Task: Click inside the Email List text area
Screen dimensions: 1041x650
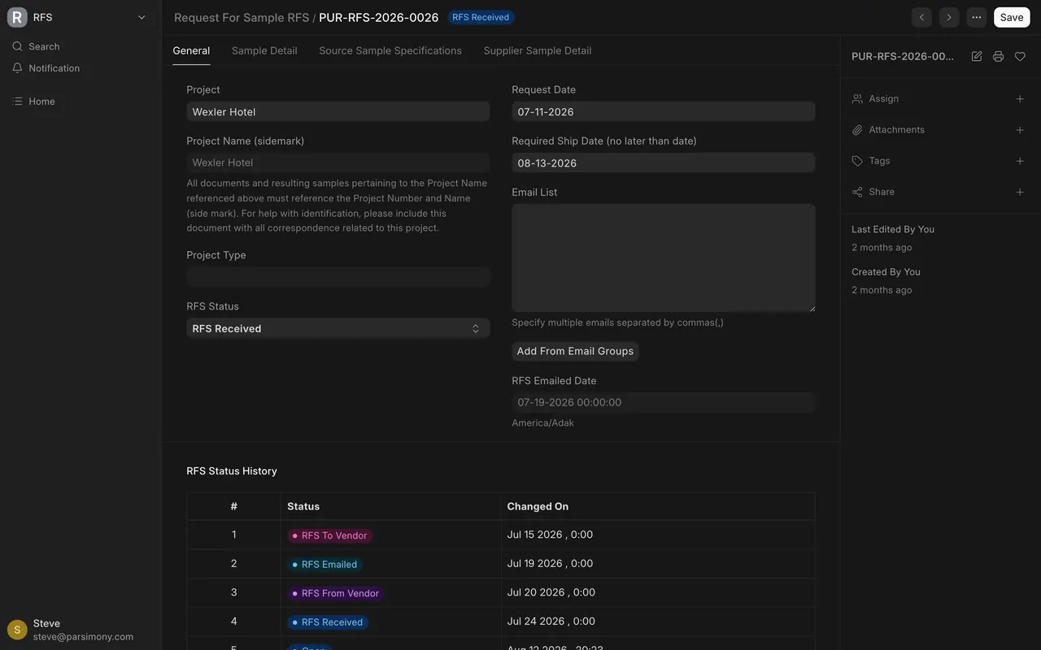Action: 664,258
